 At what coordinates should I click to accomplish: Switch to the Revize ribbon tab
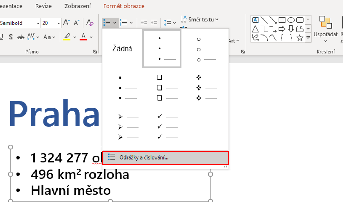[43, 6]
